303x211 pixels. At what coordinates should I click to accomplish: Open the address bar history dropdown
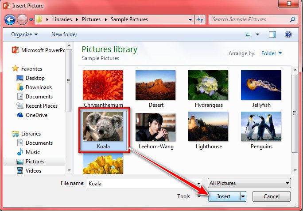click(190, 19)
